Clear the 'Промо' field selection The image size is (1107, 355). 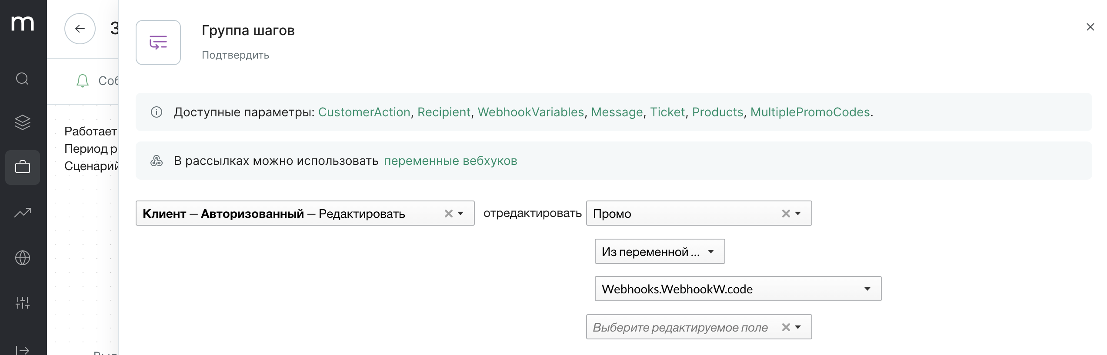(786, 214)
